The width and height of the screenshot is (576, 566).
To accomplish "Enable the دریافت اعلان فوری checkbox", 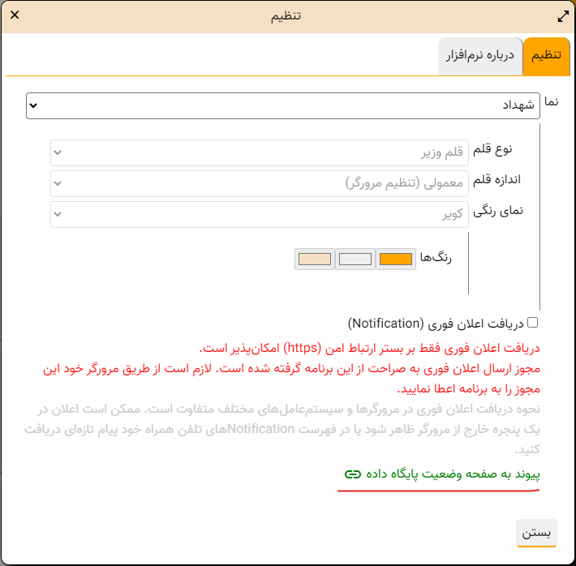I will [532, 323].
